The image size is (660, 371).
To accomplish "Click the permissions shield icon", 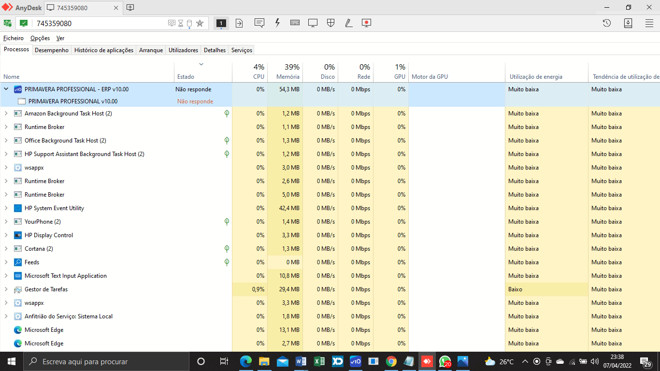I will [x=331, y=23].
